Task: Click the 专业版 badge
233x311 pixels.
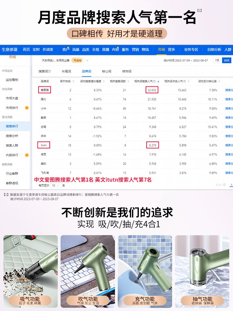Action: [77, 60]
